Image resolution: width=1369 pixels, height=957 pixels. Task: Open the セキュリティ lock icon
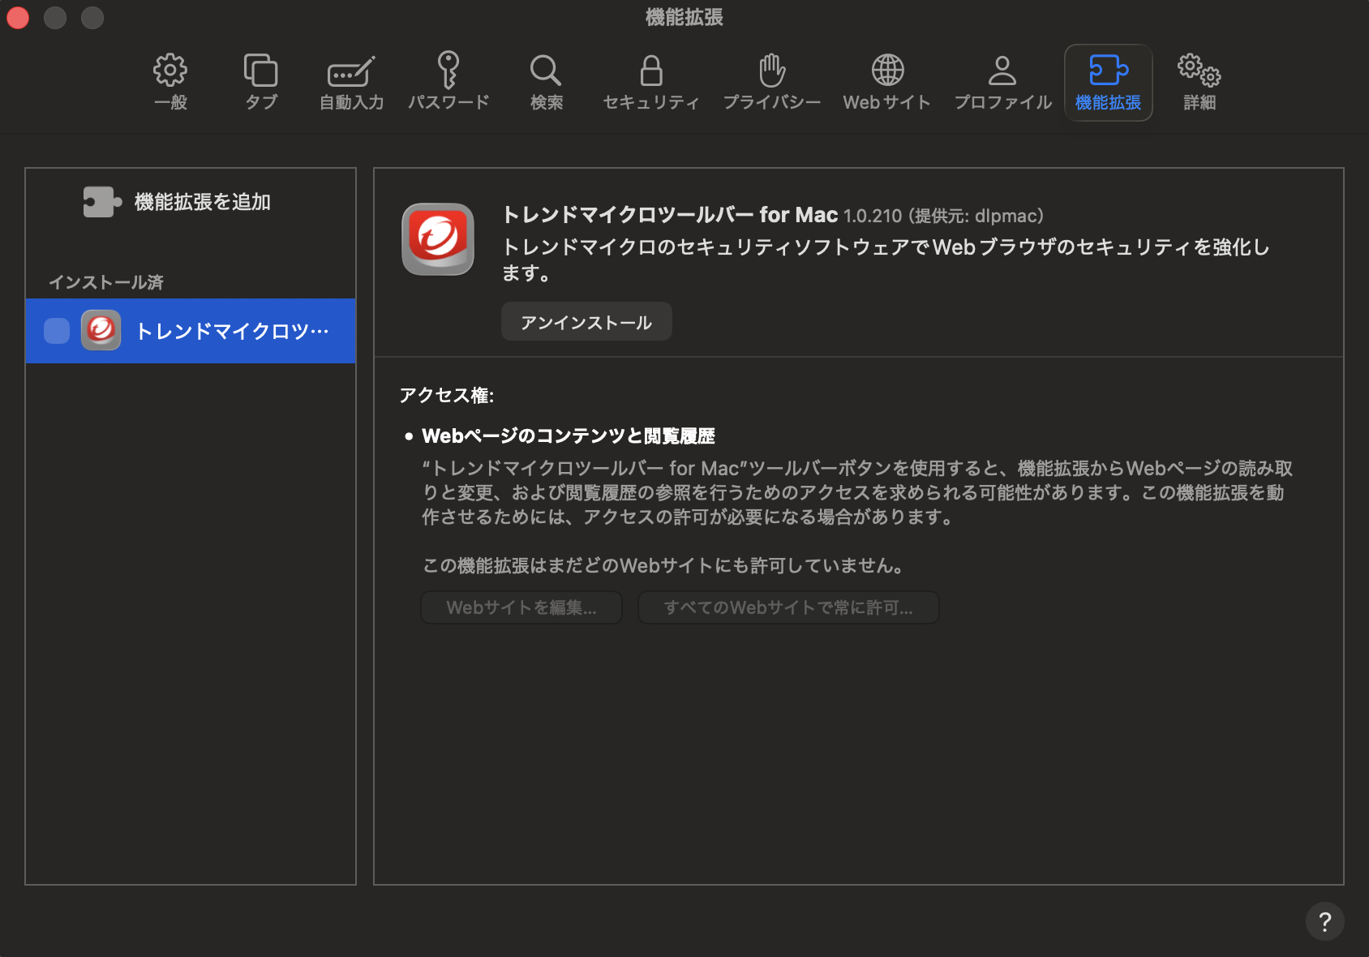651,81
